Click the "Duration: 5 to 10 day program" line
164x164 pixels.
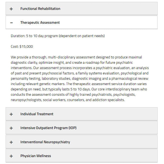[x=58, y=36]
